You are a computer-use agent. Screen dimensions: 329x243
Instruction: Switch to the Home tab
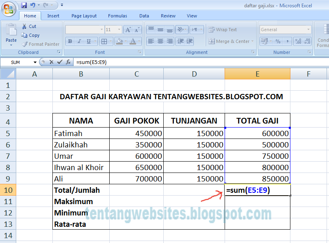(x=30, y=16)
